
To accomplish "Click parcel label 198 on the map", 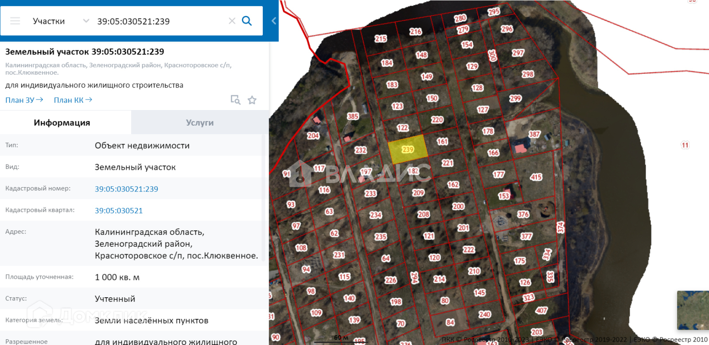I will (396, 302).
